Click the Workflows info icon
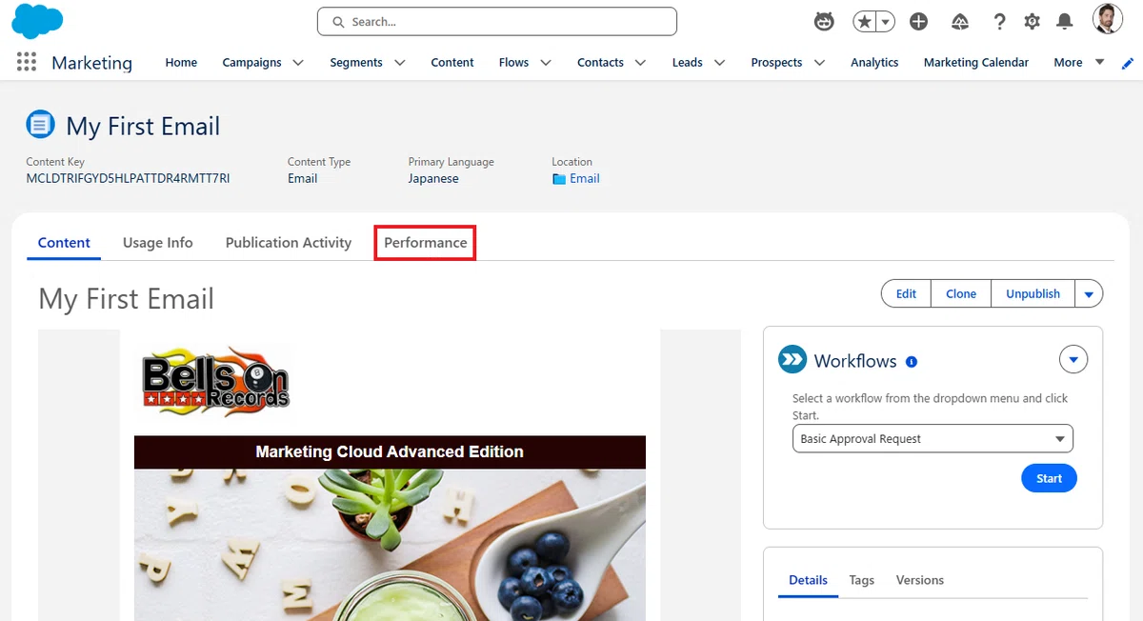1143x621 pixels. pyautogui.click(x=912, y=362)
